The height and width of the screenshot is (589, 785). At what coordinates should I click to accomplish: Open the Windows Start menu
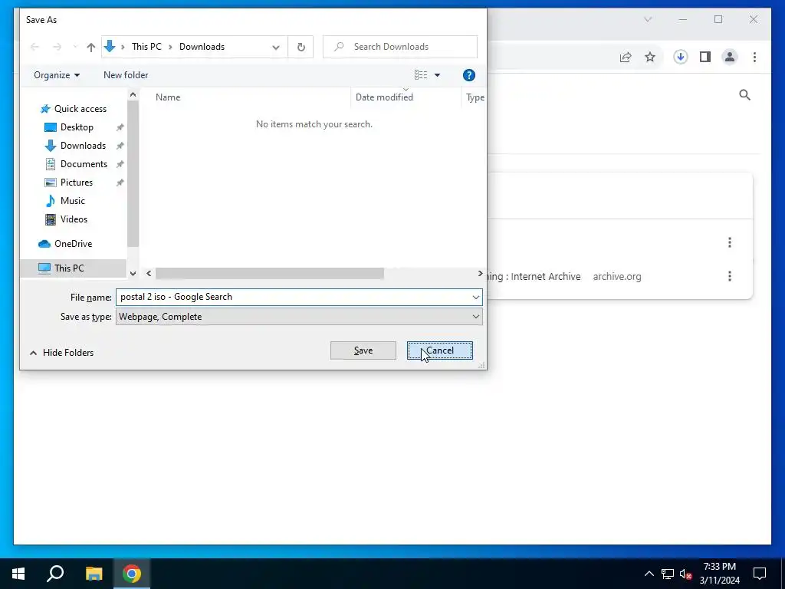18,574
